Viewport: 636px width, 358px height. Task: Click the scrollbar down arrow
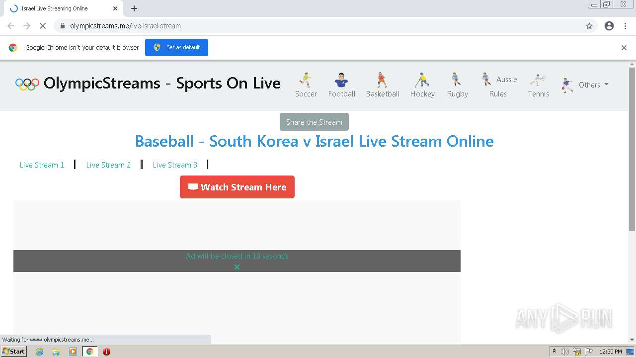coord(632,340)
